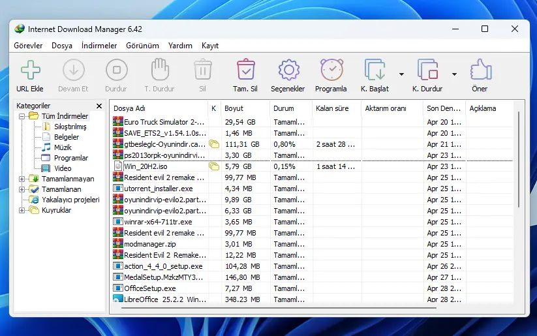Expand the Tamamlanan tree node
The image size is (537, 336).
tap(22, 189)
